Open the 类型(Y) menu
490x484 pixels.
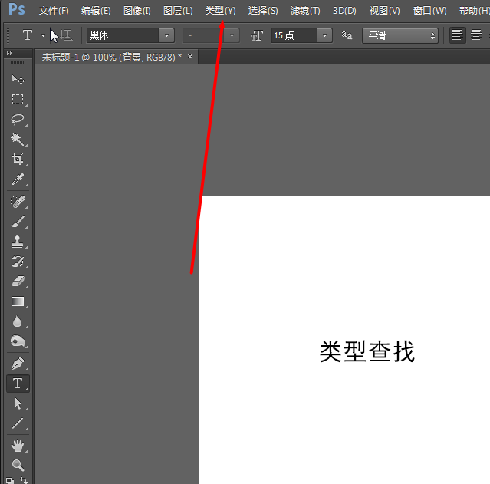click(220, 11)
